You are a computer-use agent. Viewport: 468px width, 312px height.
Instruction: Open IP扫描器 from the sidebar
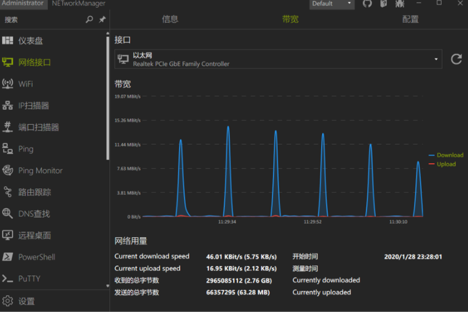coord(33,106)
